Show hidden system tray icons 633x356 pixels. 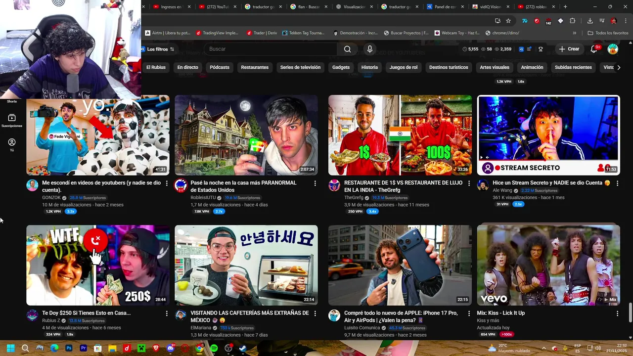pyautogui.click(x=543, y=348)
